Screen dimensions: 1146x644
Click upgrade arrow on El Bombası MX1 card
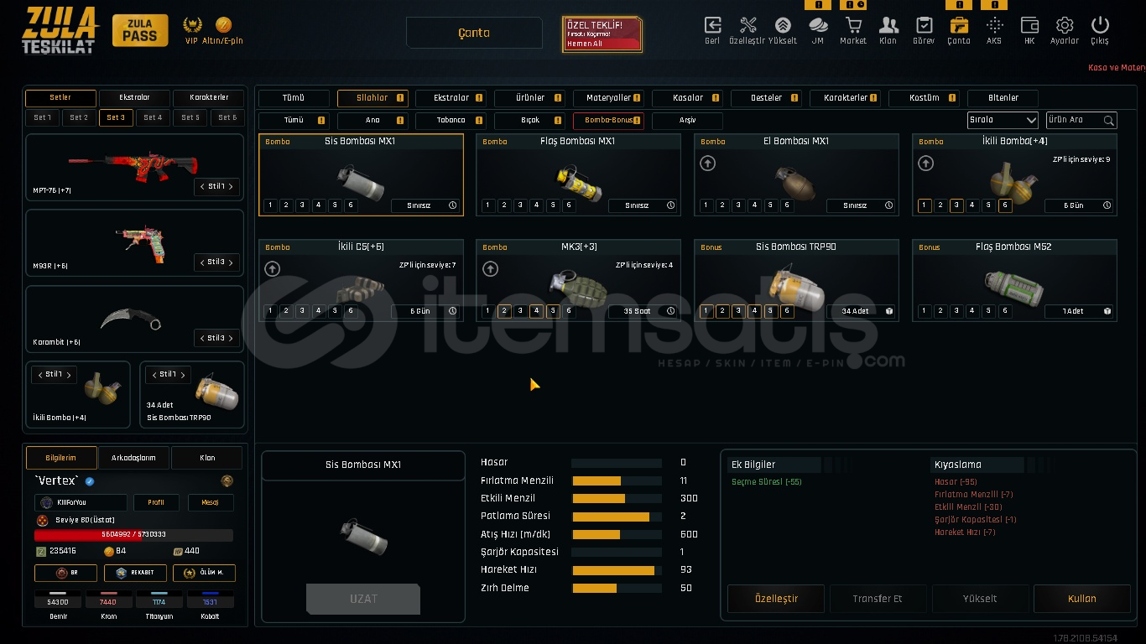tap(708, 164)
